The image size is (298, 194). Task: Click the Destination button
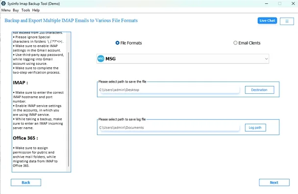[259, 90]
